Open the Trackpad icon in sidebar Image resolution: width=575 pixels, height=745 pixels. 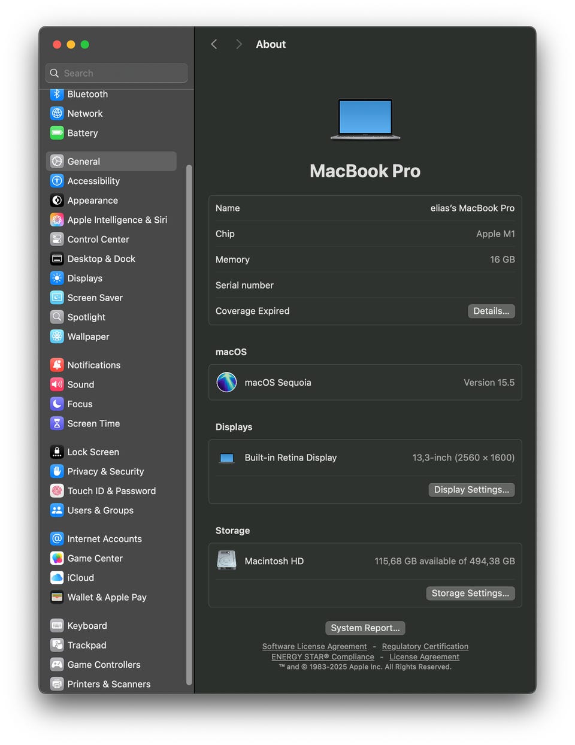(x=57, y=645)
